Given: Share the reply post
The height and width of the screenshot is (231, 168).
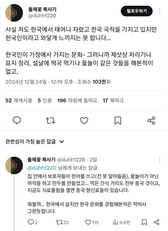Looking at the screenshot, I should click(x=156, y=222).
